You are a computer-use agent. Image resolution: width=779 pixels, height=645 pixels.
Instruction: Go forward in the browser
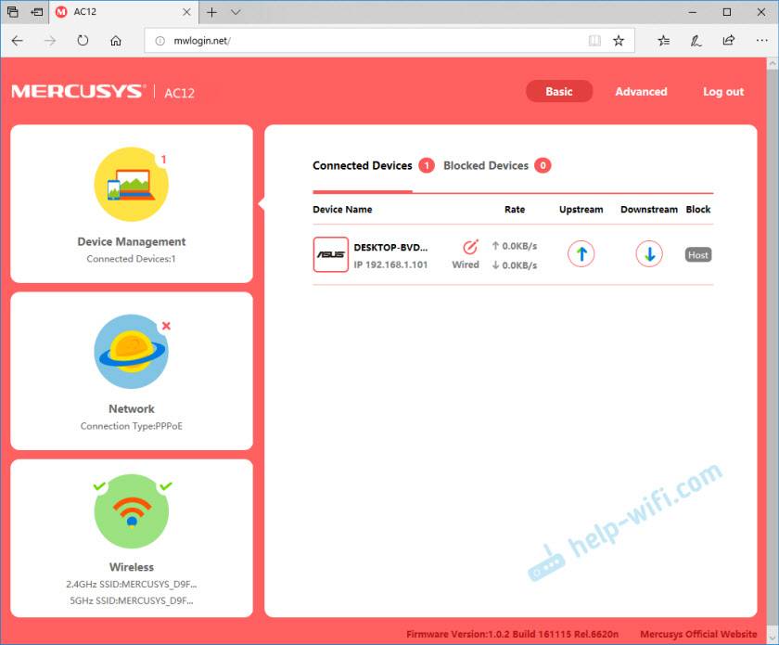point(50,41)
